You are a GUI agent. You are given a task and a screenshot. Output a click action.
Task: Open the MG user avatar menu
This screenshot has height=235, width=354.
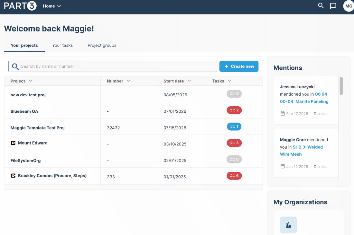(x=348, y=6)
